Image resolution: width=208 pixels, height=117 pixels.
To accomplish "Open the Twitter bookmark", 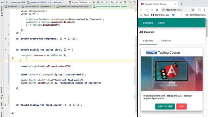I will pyautogui.click(x=173, y=15).
